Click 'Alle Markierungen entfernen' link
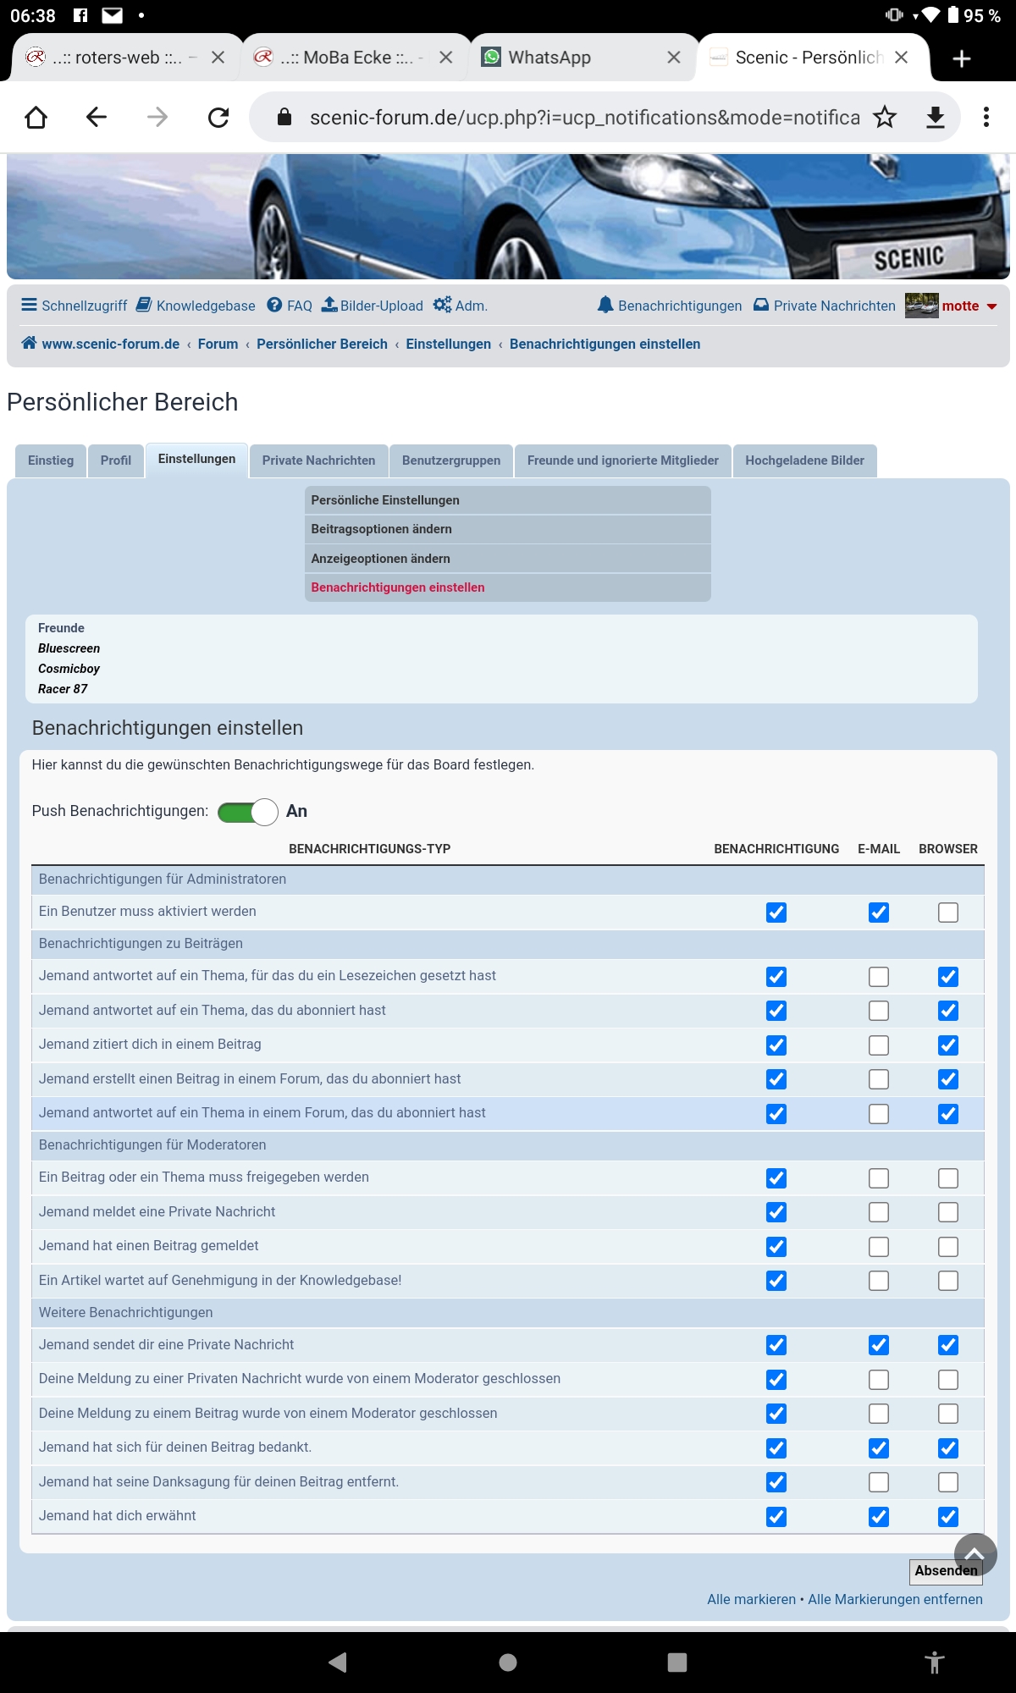 [895, 1599]
